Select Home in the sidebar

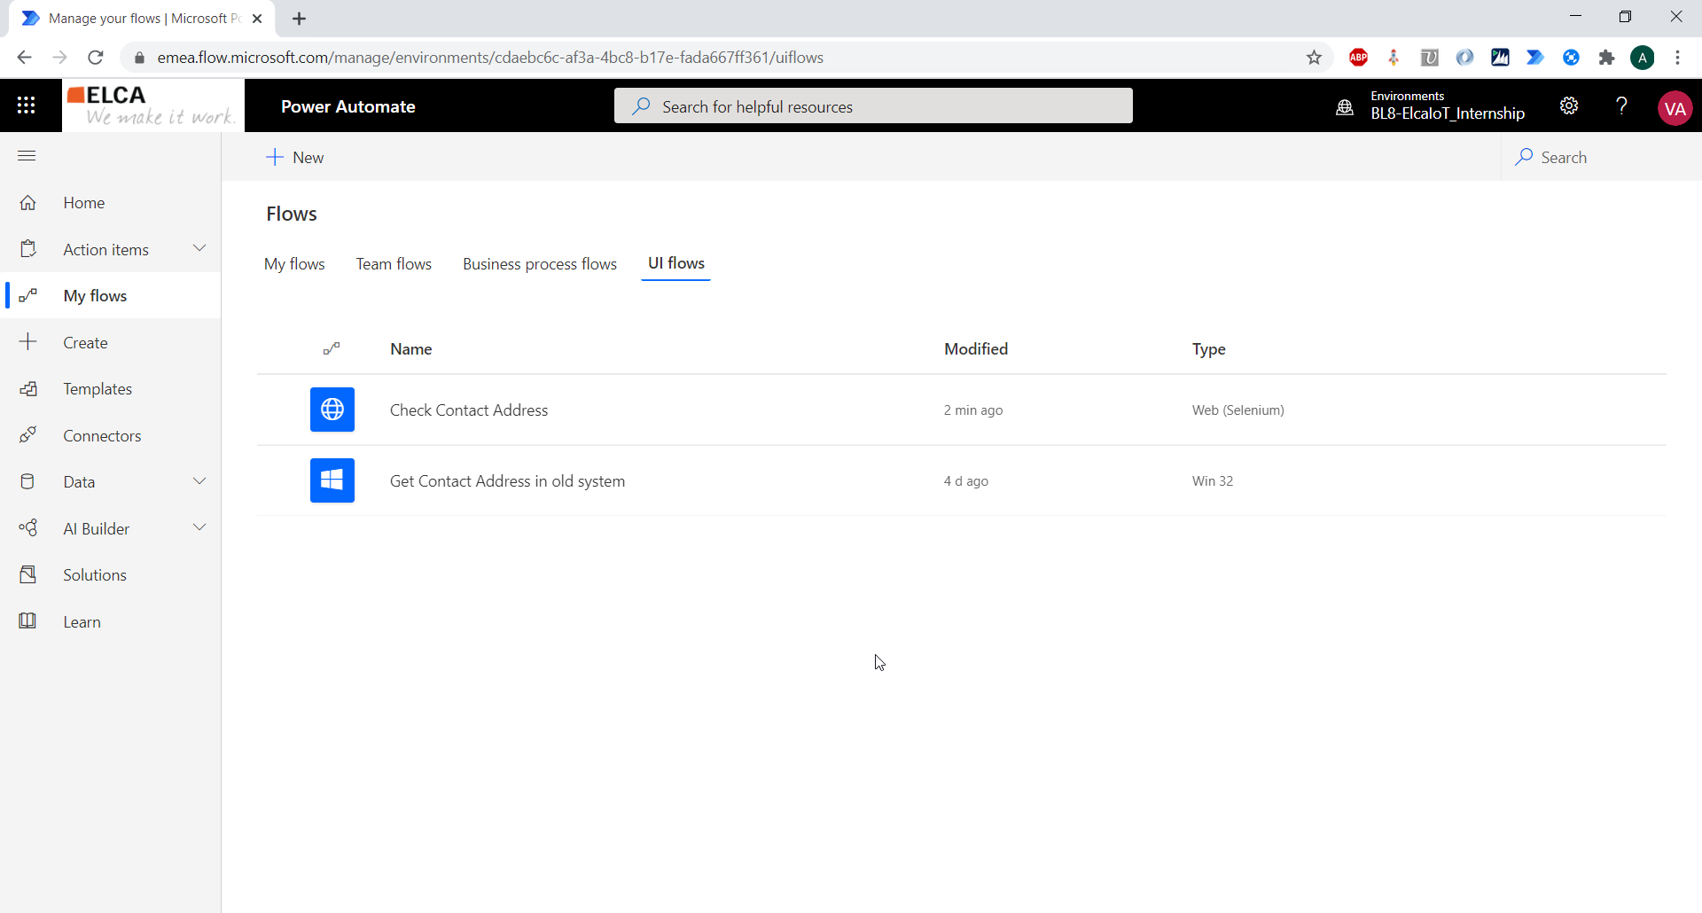(x=84, y=203)
